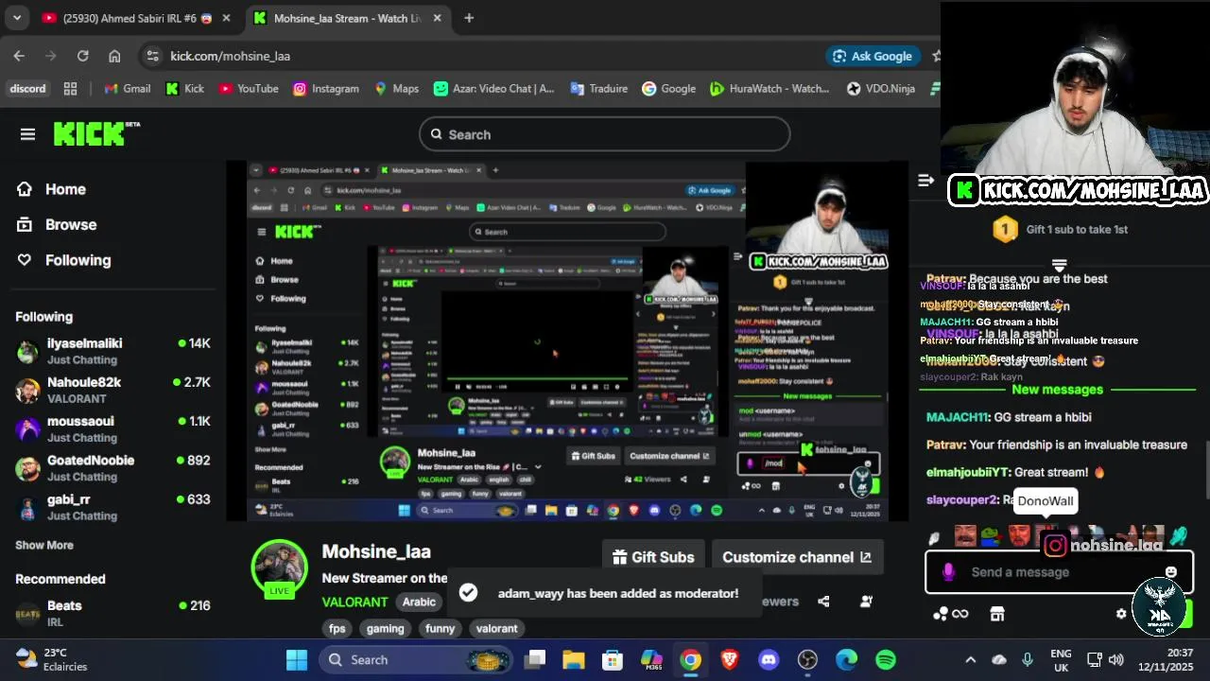Click the Arabic language tag

click(419, 602)
